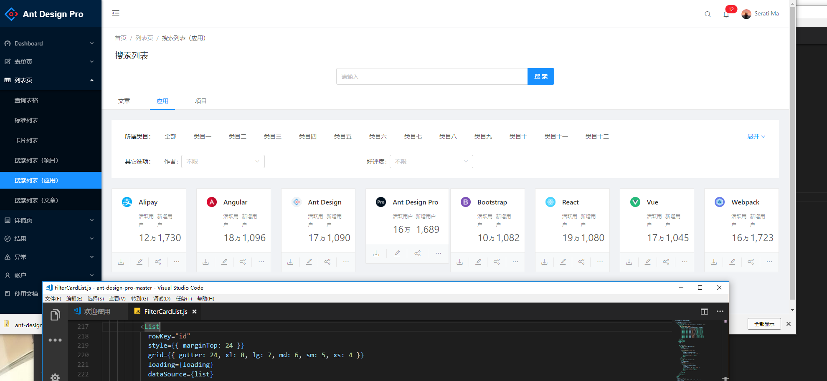Download the Angular app card
This screenshot has height=381, width=827.
pyautogui.click(x=206, y=262)
